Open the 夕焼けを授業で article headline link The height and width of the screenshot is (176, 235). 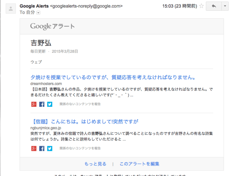pyautogui.click(x=113, y=78)
